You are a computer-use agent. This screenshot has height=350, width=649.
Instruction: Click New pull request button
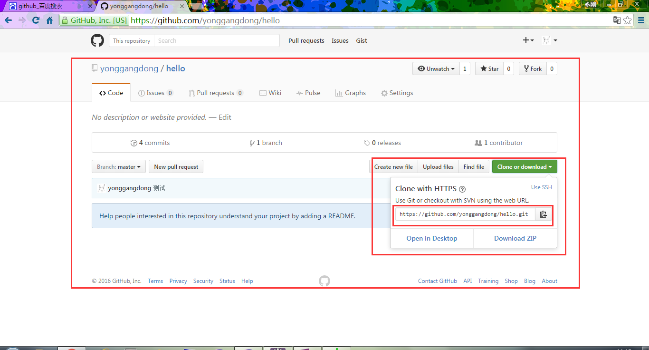tap(176, 167)
